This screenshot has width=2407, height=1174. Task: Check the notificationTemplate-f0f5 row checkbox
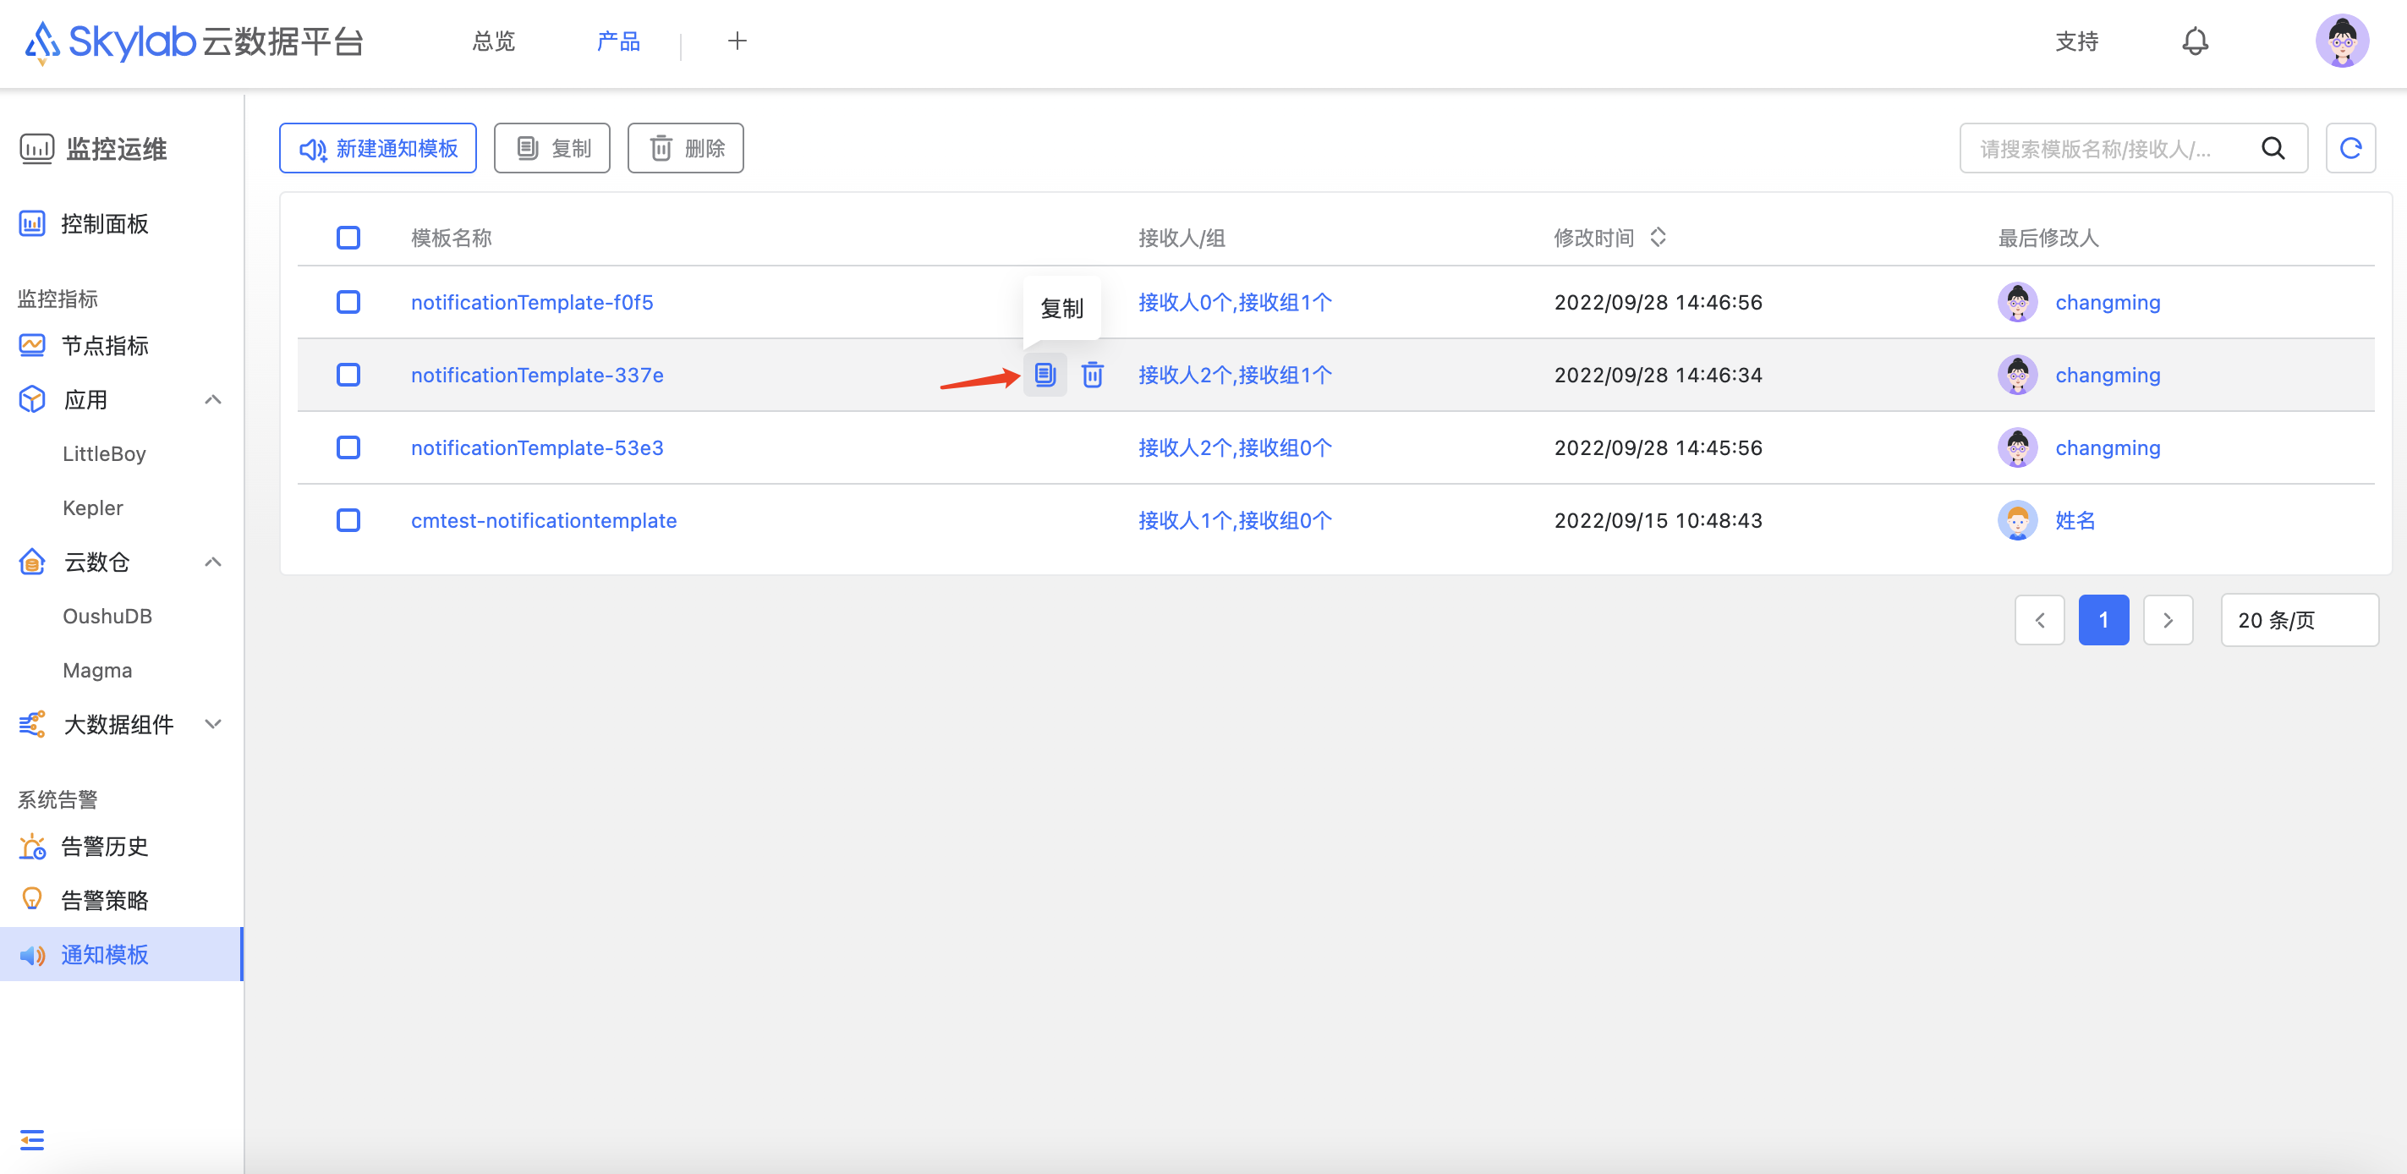pos(348,302)
